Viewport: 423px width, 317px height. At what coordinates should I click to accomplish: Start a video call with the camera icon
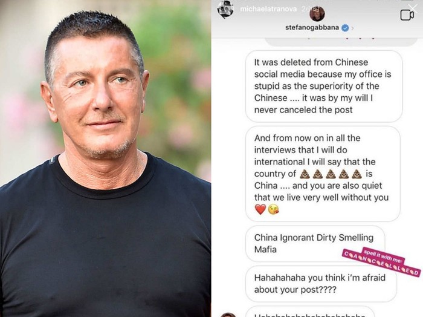tap(407, 15)
